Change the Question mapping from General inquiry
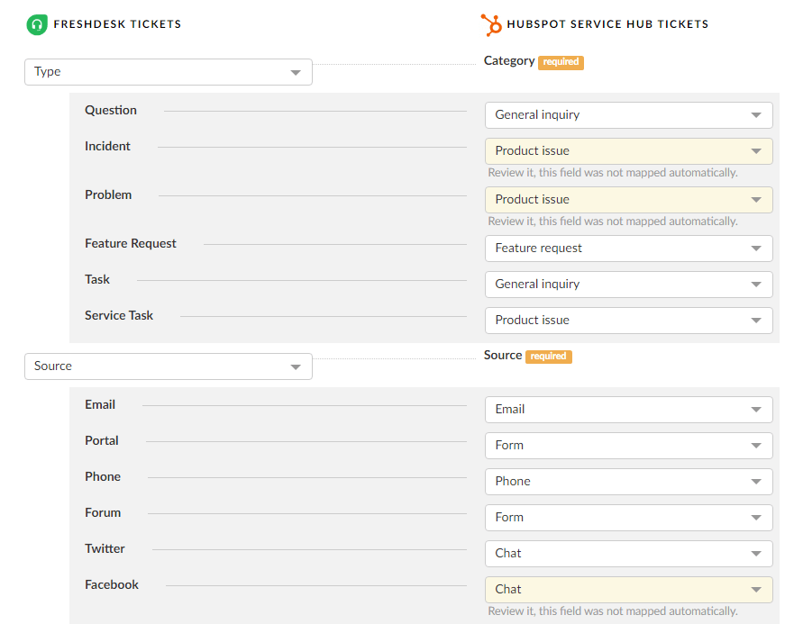Screen dimensions: 803x624 click(629, 115)
